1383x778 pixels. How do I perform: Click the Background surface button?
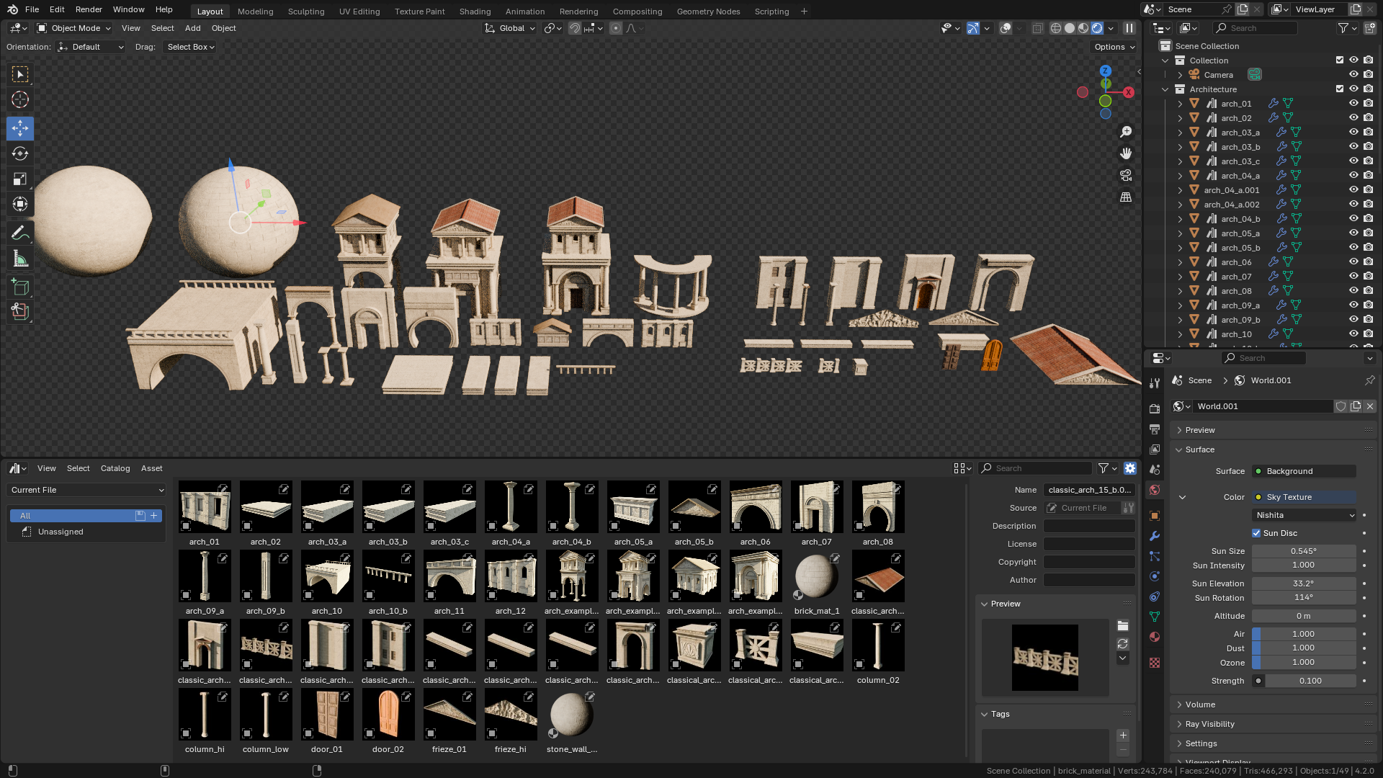tap(1303, 471)
